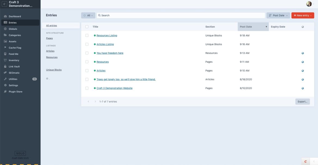Switch to the Articles listing

[x=50, y=51]
